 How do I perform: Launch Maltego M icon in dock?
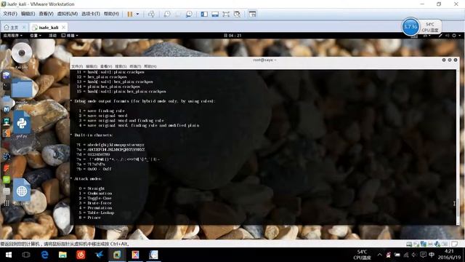tap(7, 110)
